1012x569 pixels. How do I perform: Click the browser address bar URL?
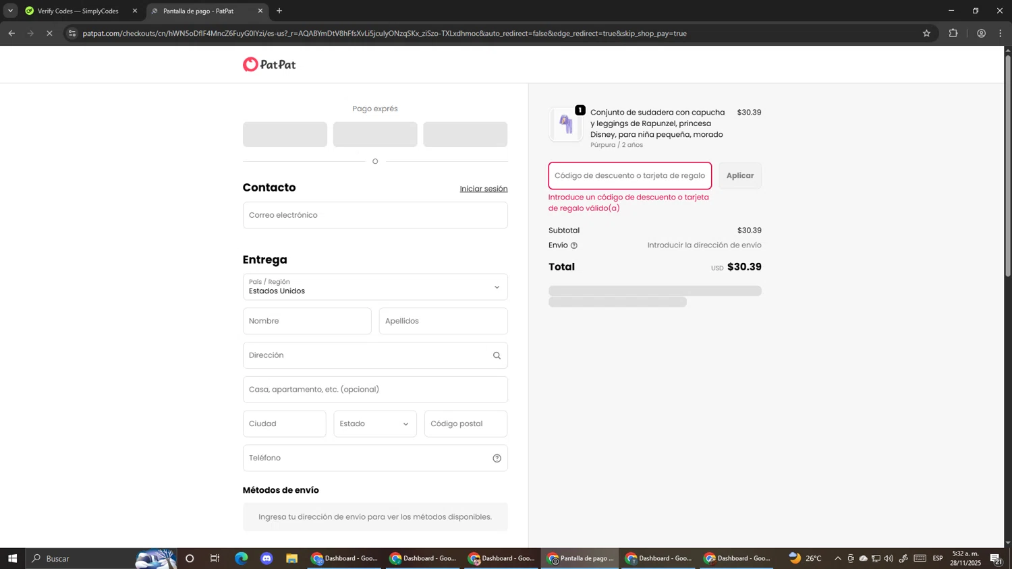[385, 33]
